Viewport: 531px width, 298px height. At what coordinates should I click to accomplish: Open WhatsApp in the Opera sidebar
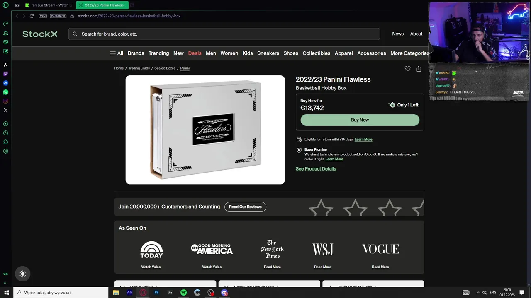point(5,92)
